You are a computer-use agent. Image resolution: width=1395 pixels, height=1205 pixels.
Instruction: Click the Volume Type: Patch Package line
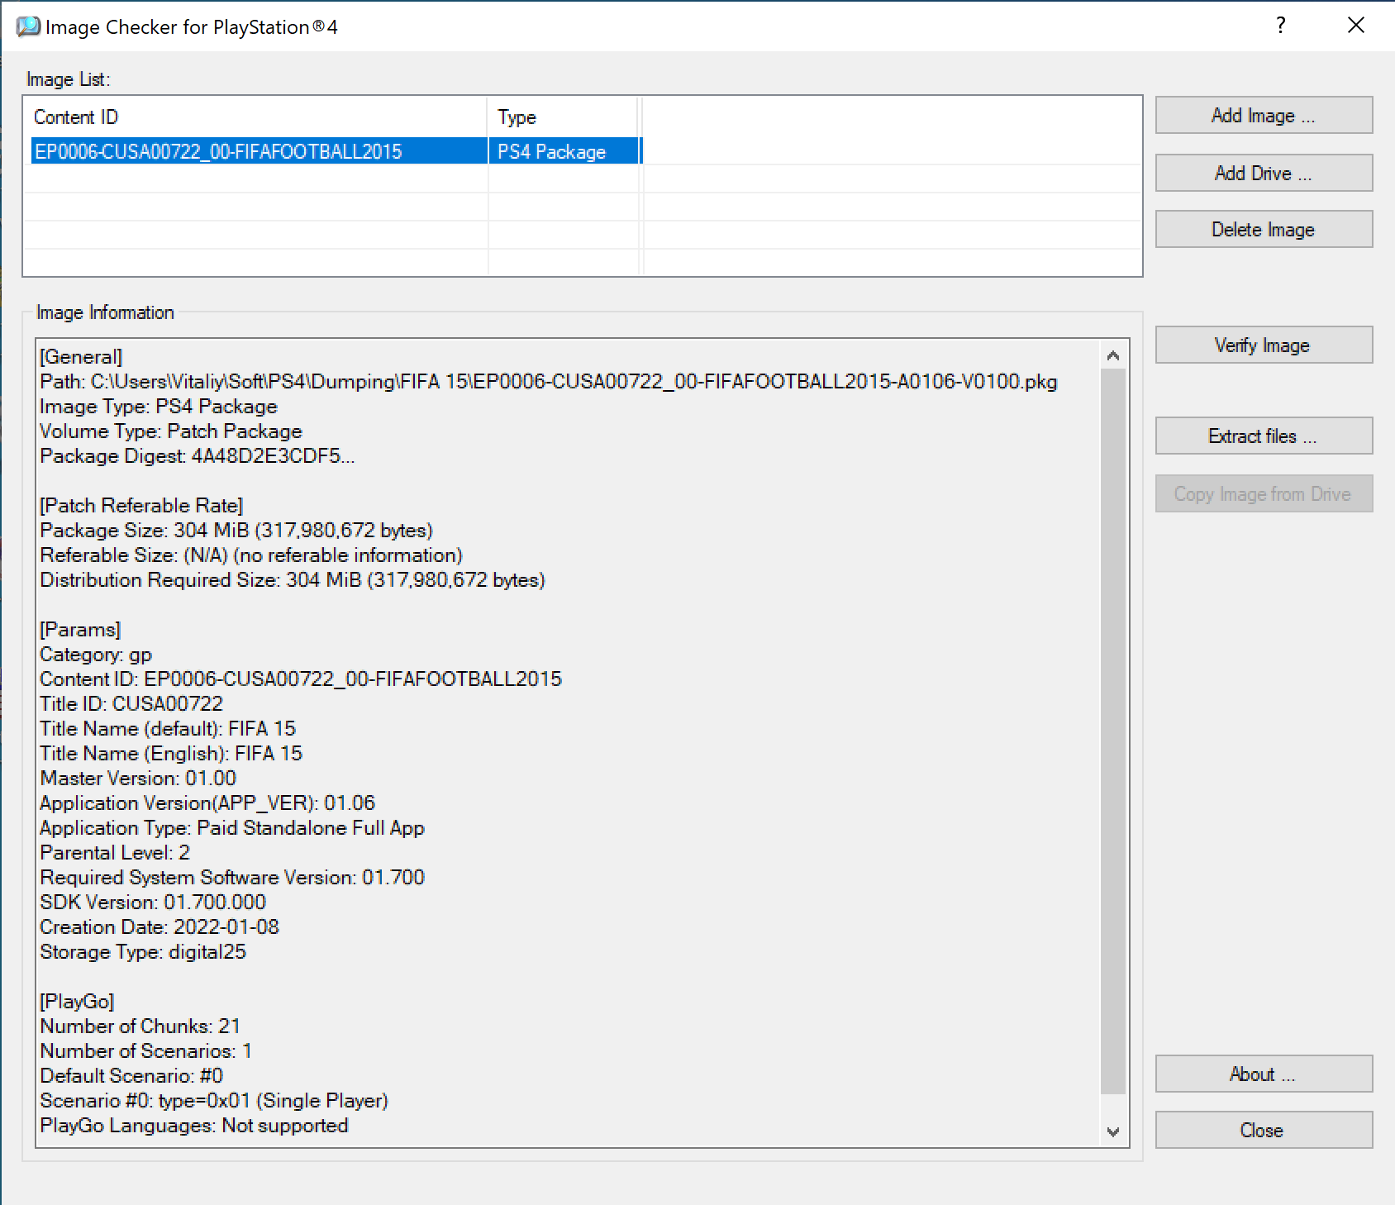click(171, 431)
